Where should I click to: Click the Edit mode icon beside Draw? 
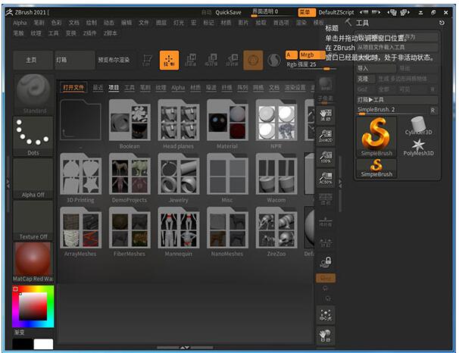[147, 60]
